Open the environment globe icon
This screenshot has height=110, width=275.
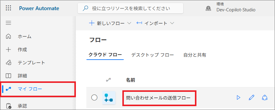tap(208, 8)
